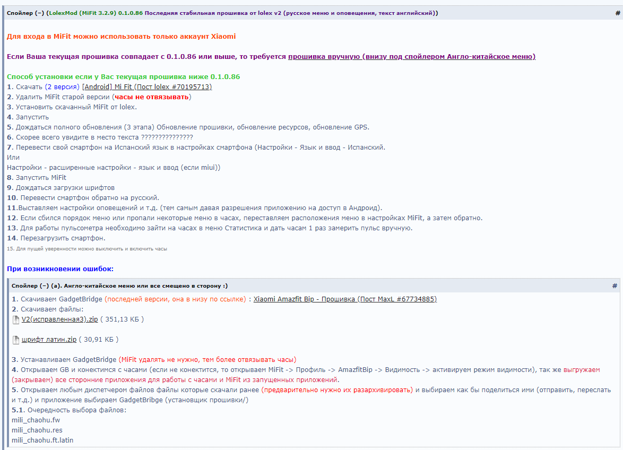
Task: Click the red heading about Xiaomi account login
Action: coord(121,37)
